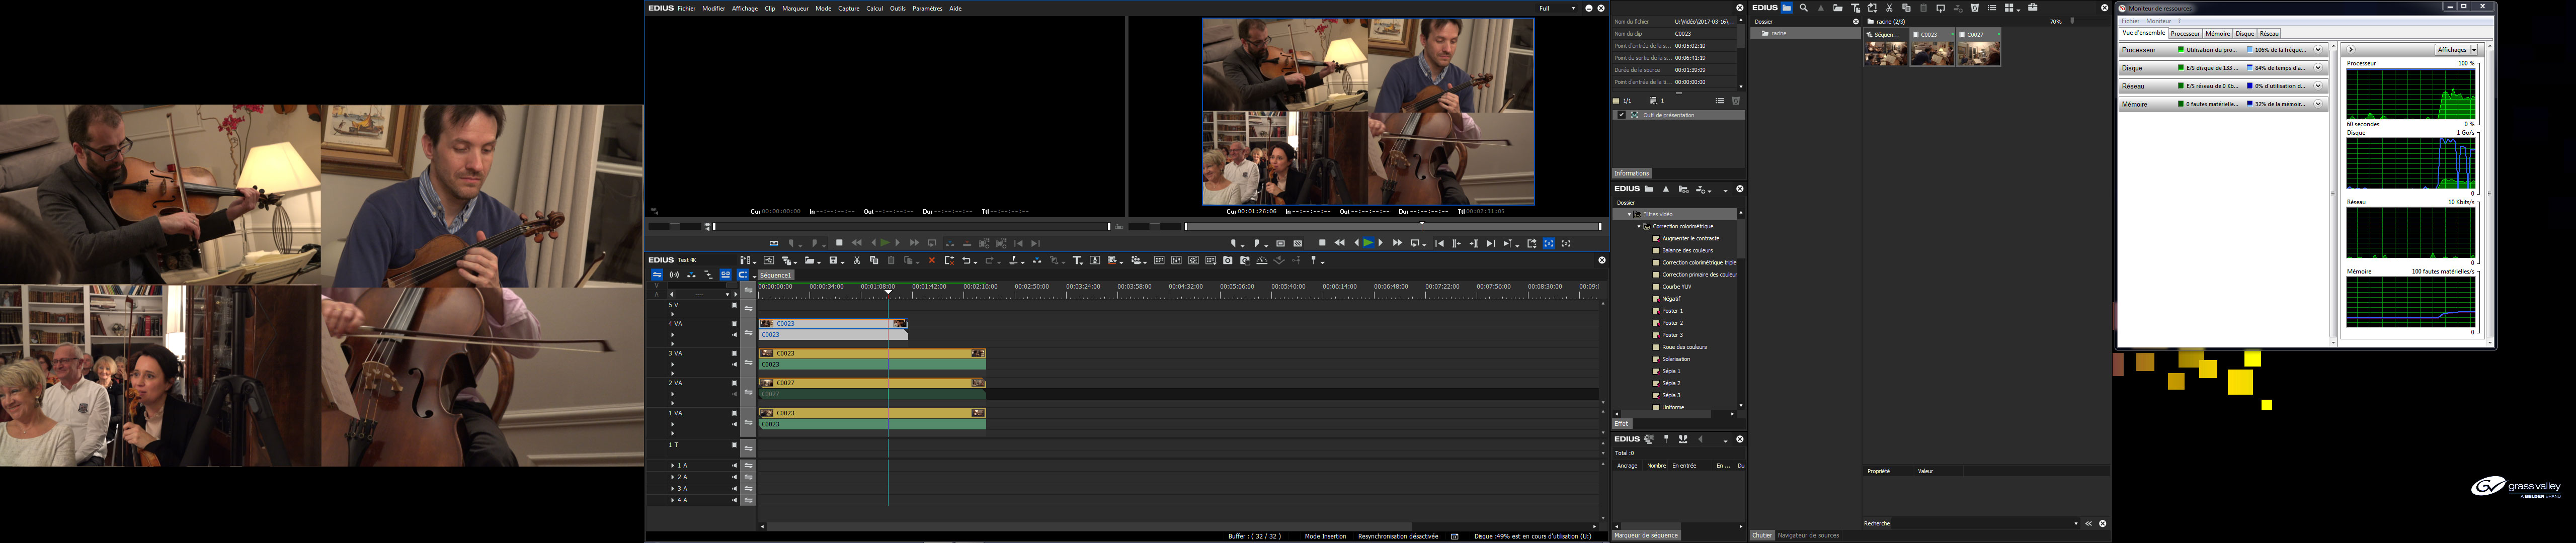Click the Set In point icon in recorder
The image size is (2576, 543).
(1234, 243)
